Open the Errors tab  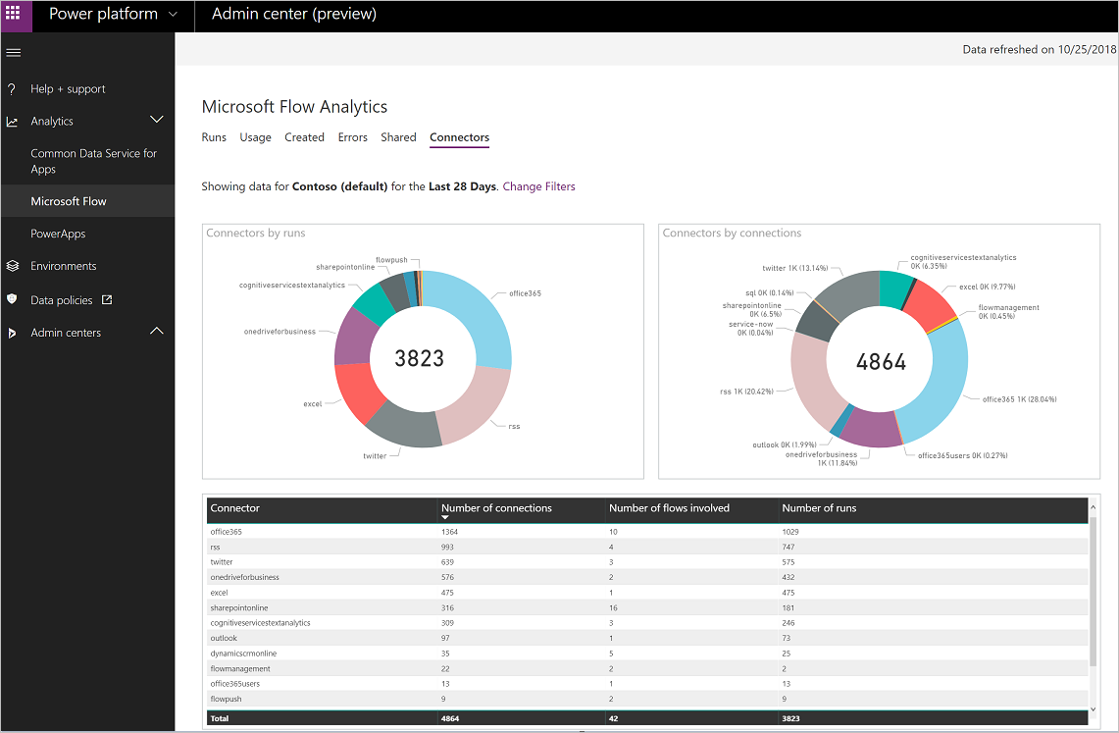(352, 137)
